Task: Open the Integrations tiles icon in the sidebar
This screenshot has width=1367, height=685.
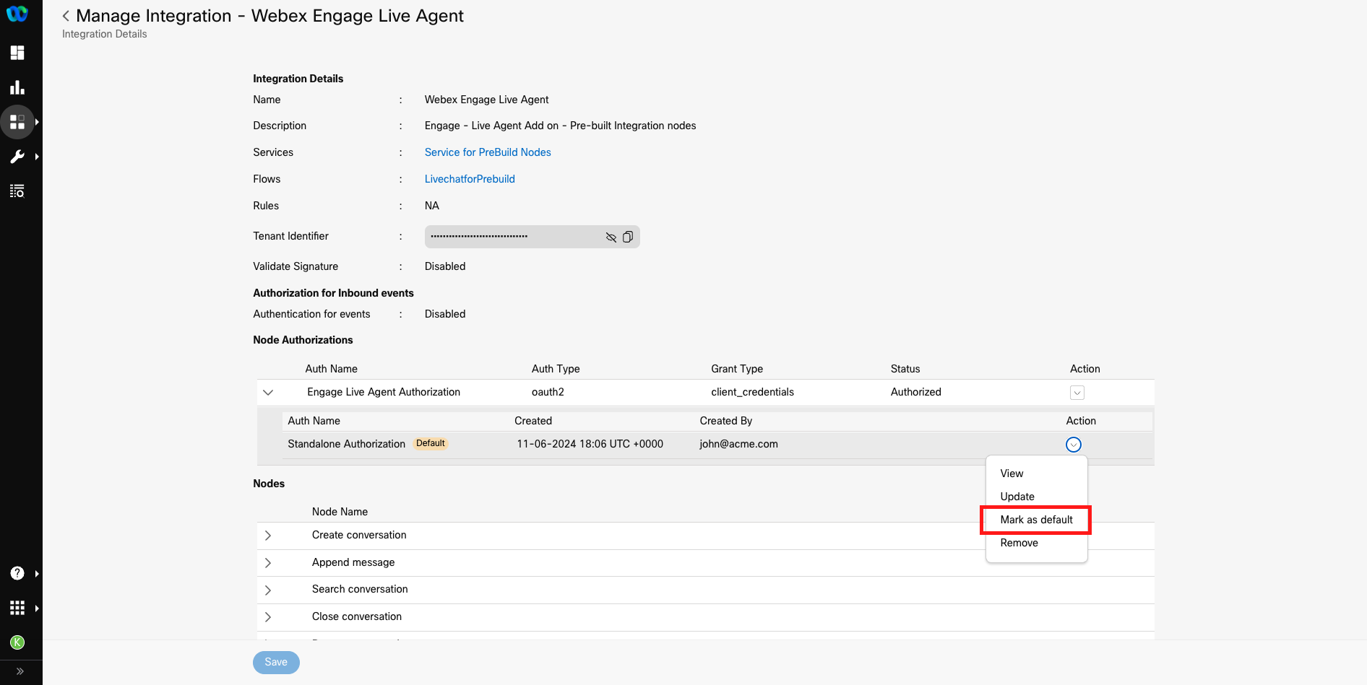Action: pos(17,122)
